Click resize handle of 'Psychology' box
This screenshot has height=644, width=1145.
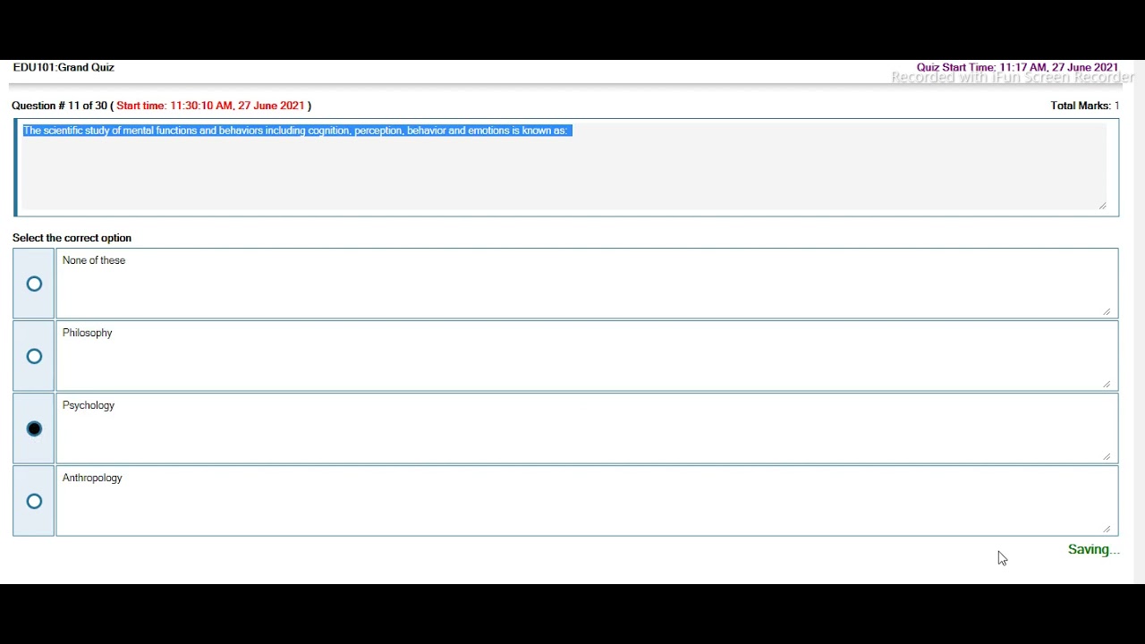tap(1107, 456)
